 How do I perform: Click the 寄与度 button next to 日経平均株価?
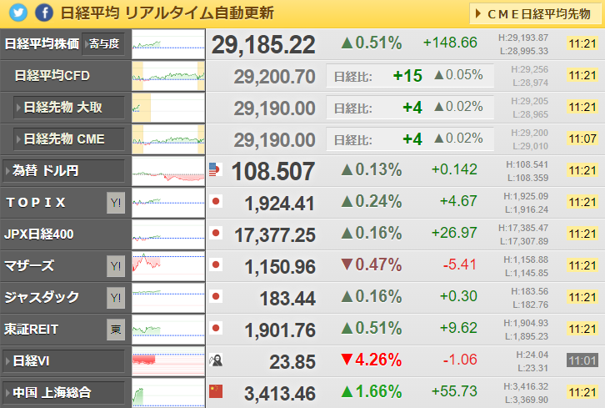[x=104, y=44]
